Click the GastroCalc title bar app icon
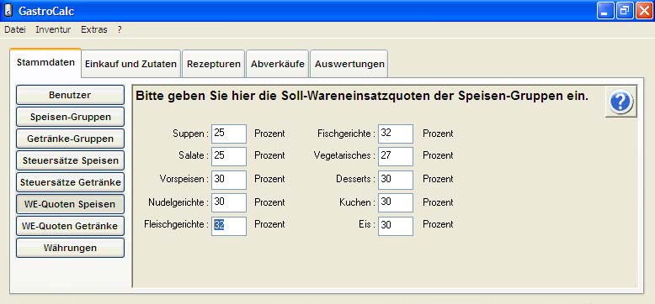The height and width of the screenshot is (304, 655). click(x=8, y=10)
